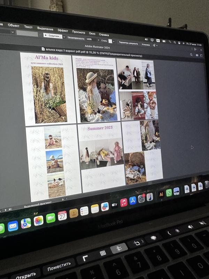209x279 pixels.
Task: Expand the status bar info arrow
Action: pyautogui.click(x=63, y=199)
